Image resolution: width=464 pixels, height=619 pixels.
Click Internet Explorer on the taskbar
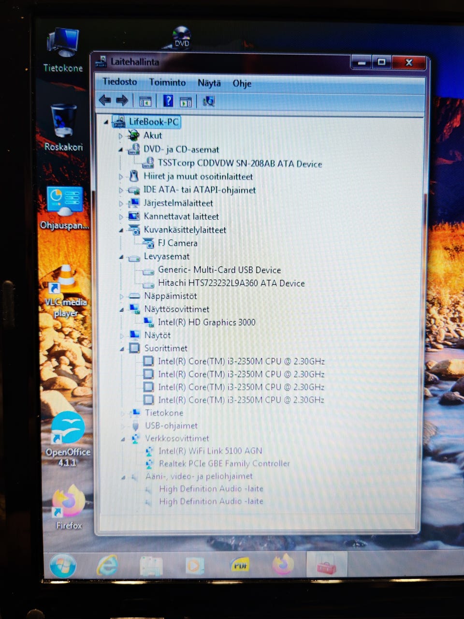(107, 565)
